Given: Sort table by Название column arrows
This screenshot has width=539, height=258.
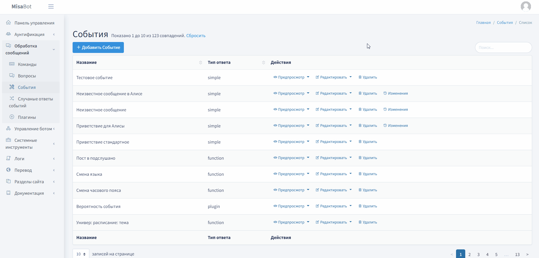Looking at the screenshot, I should 201,62.
